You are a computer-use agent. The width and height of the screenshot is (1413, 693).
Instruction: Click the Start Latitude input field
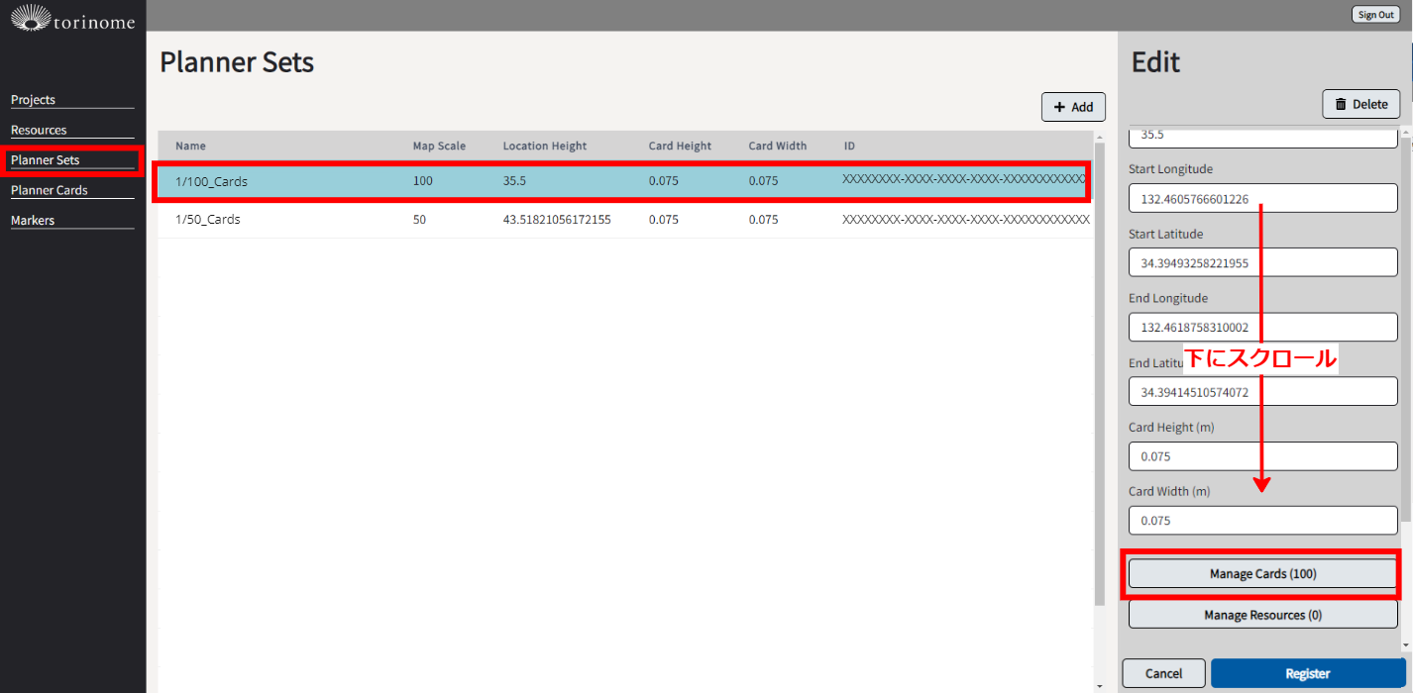[x=1262, y=263]
